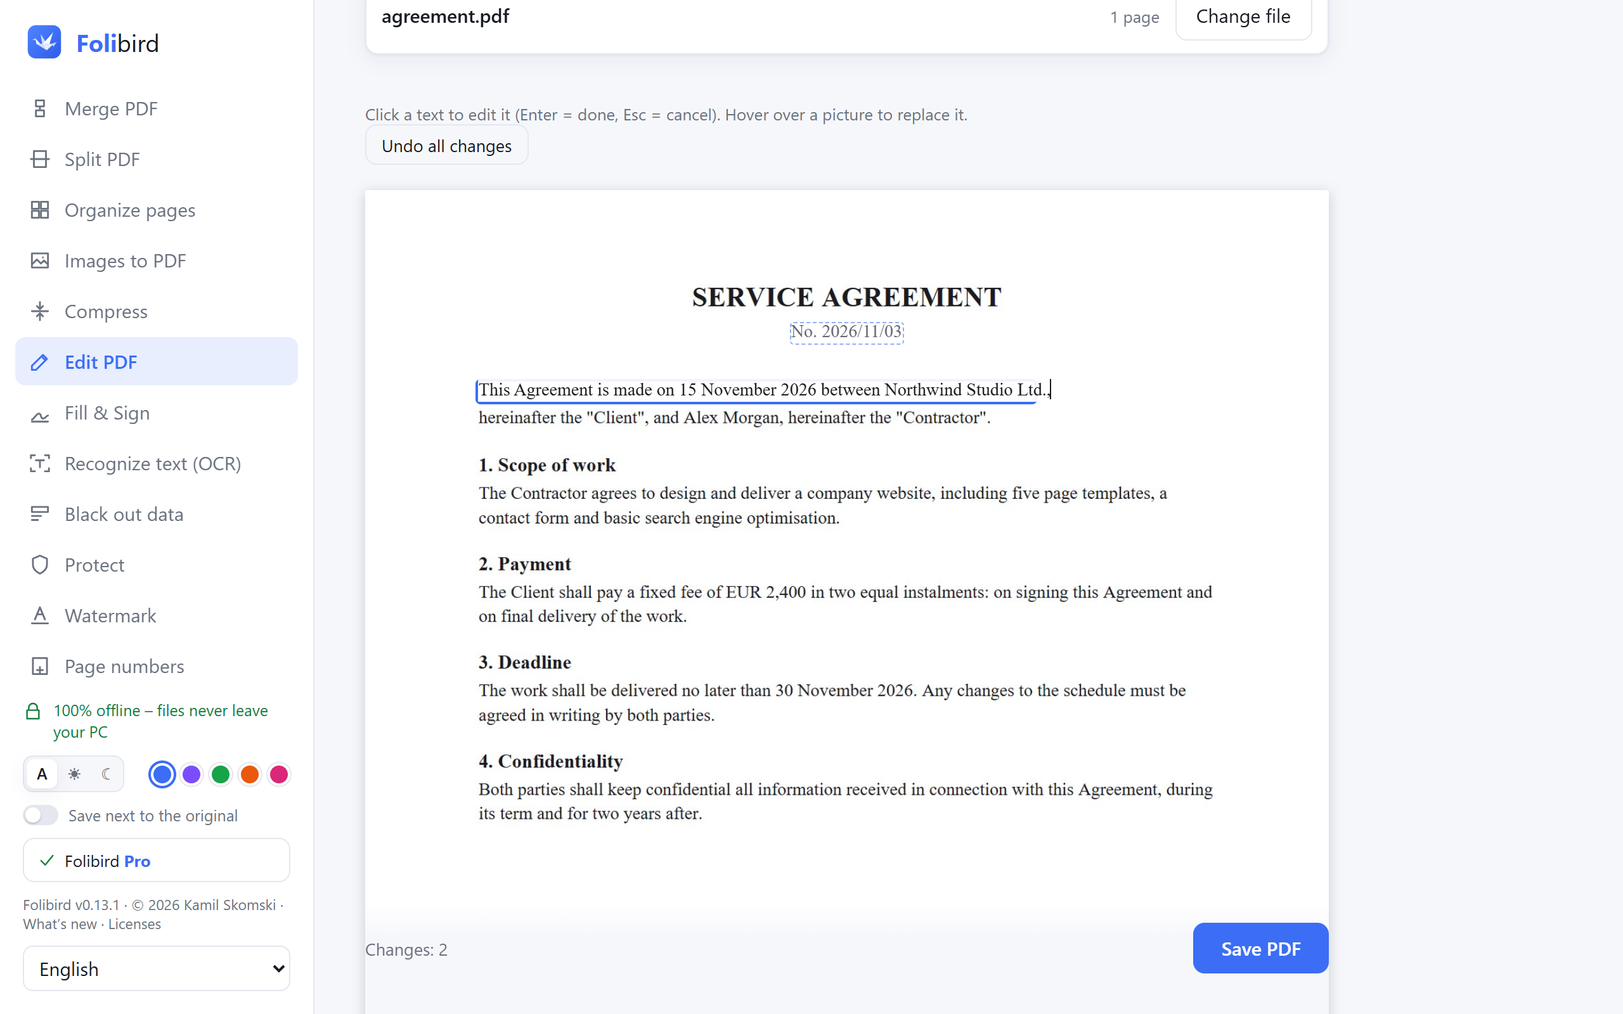Choose the purple accent color swatch
1623x1014 pixels.
[191, 774]
